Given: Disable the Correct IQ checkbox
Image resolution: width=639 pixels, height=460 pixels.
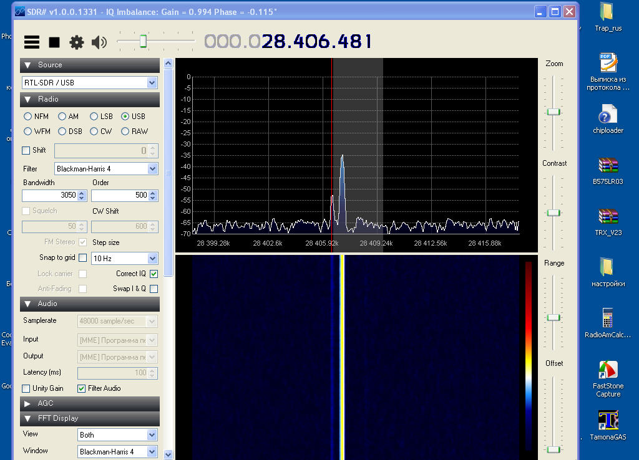Looking at the screenshot, I should [x=154, y=274].
